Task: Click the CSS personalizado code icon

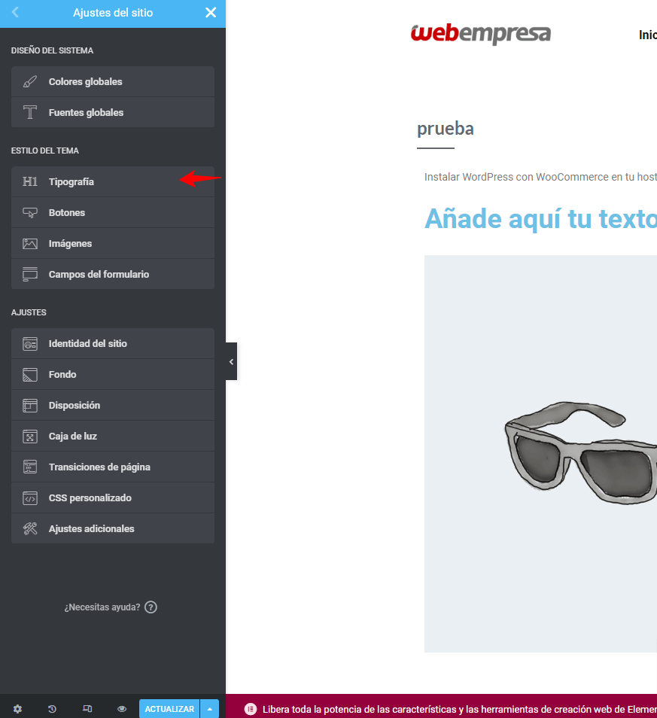Action: [x=30, y=498]
